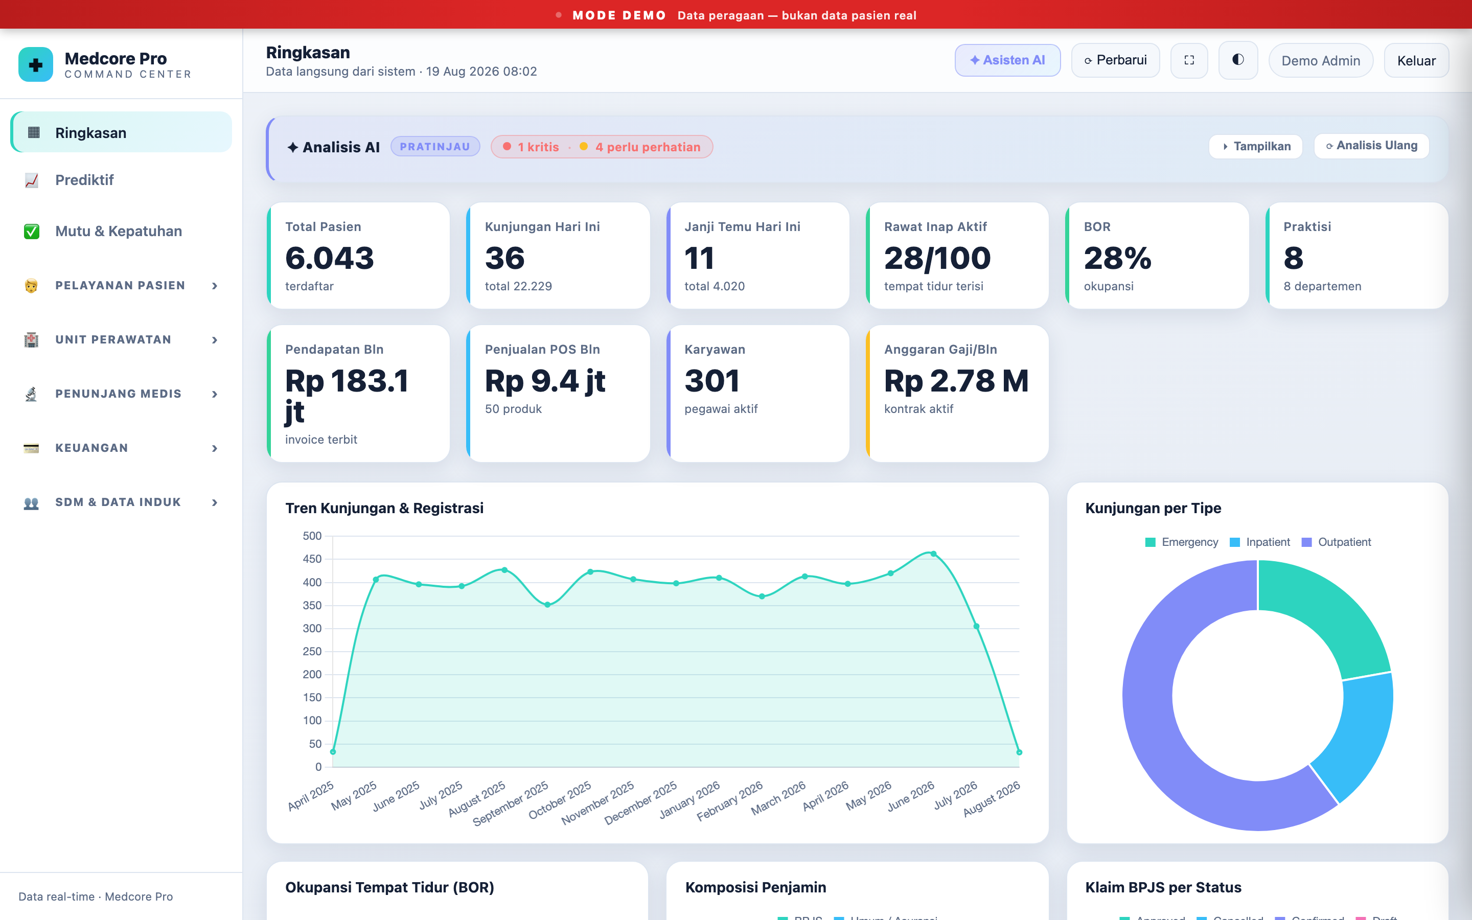Click the Pelayanan Pasien face icon
Screen dimensions: 1472x920
31,285
